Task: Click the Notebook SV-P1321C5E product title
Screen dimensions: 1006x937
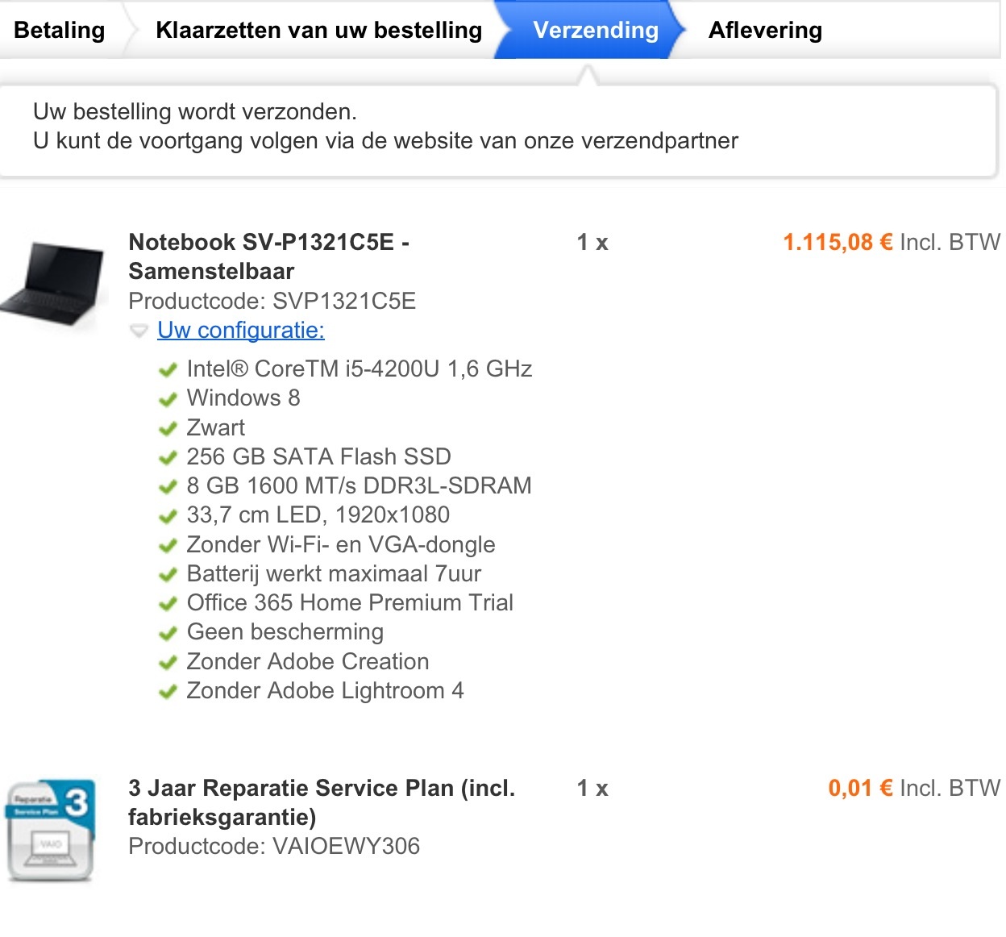Action: point(268,256)
